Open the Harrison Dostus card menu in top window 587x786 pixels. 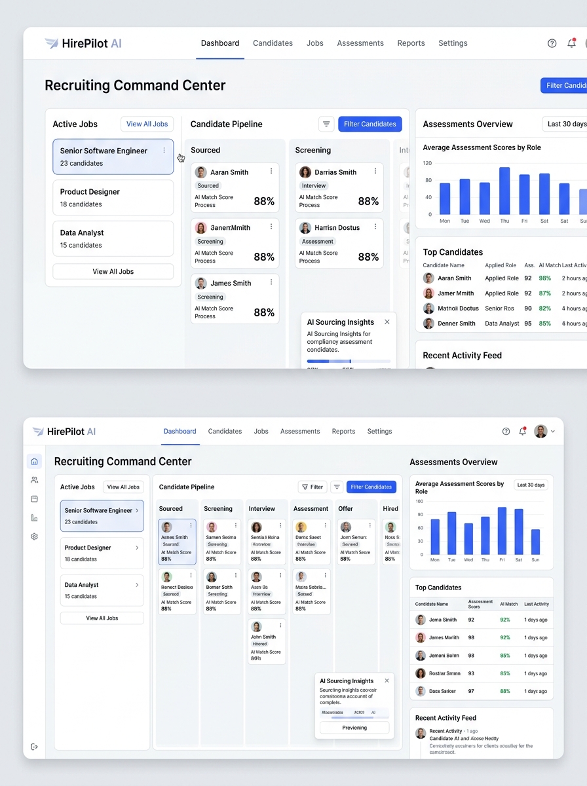click(x=375, y=227)
